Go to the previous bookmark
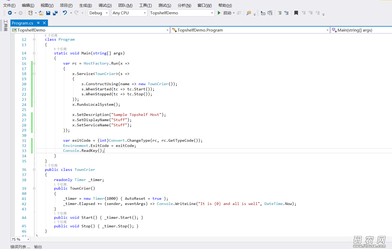 [304, 13]
